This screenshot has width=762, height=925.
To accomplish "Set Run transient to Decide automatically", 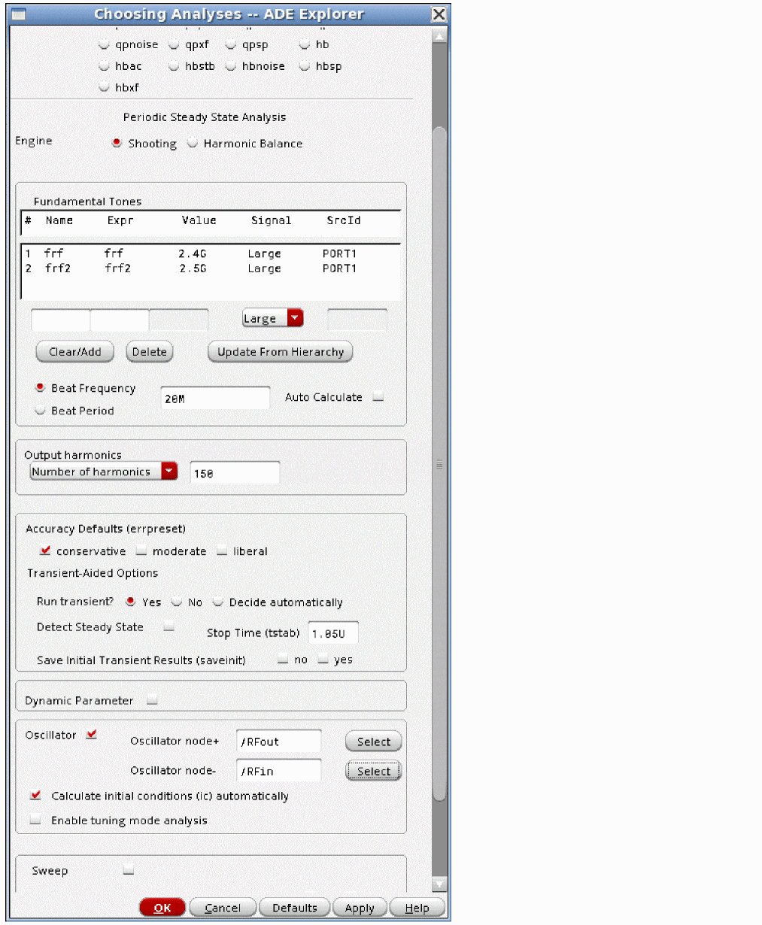I will (x=218, y=602).
